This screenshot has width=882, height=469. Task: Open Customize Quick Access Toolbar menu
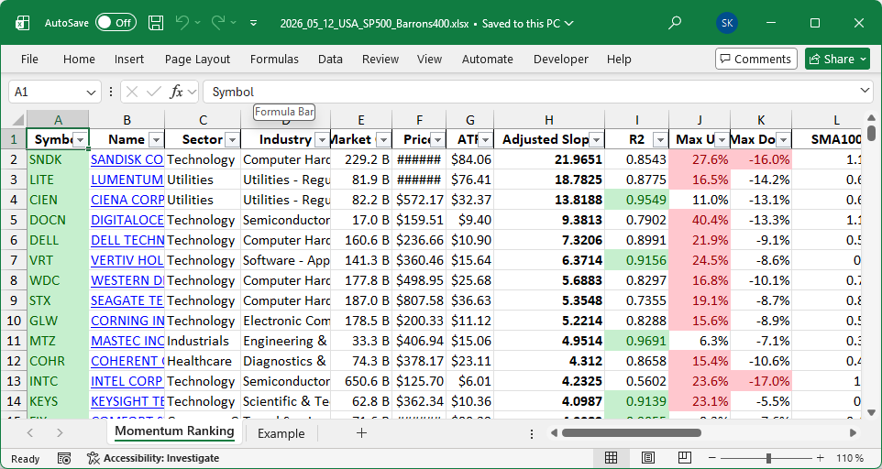click(254, 23)
